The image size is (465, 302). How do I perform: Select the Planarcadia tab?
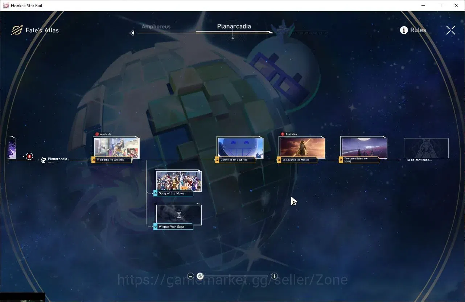(x=234, y=26)
